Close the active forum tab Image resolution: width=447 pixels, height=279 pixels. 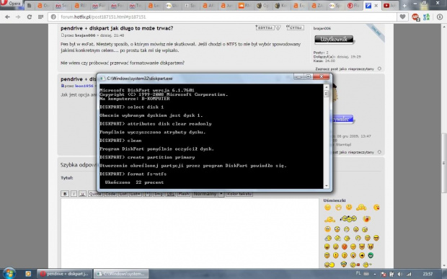[x=376, y=6]
